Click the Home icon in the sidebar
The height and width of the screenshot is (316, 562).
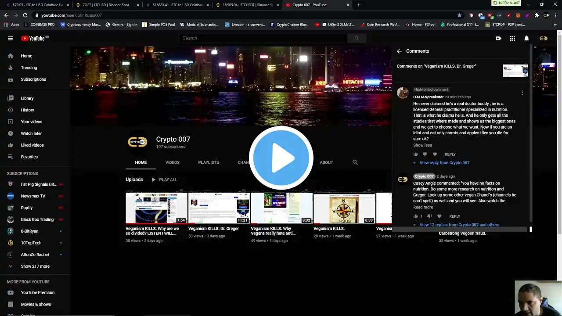11,56
